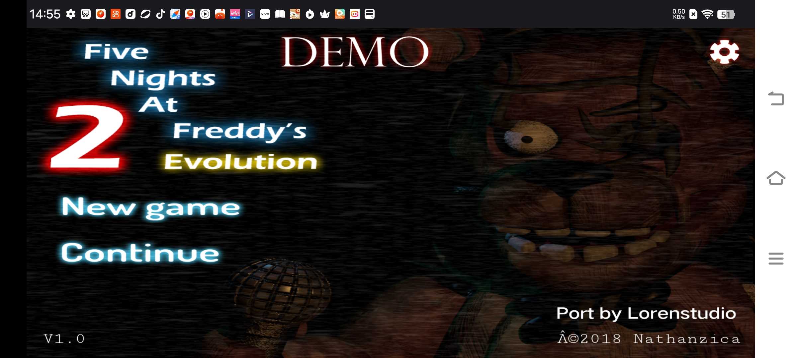The width and height of the screenshot is (797, 358).
Task: Tap the orange ball icon beside scissors icon
Action: [101, 14]
